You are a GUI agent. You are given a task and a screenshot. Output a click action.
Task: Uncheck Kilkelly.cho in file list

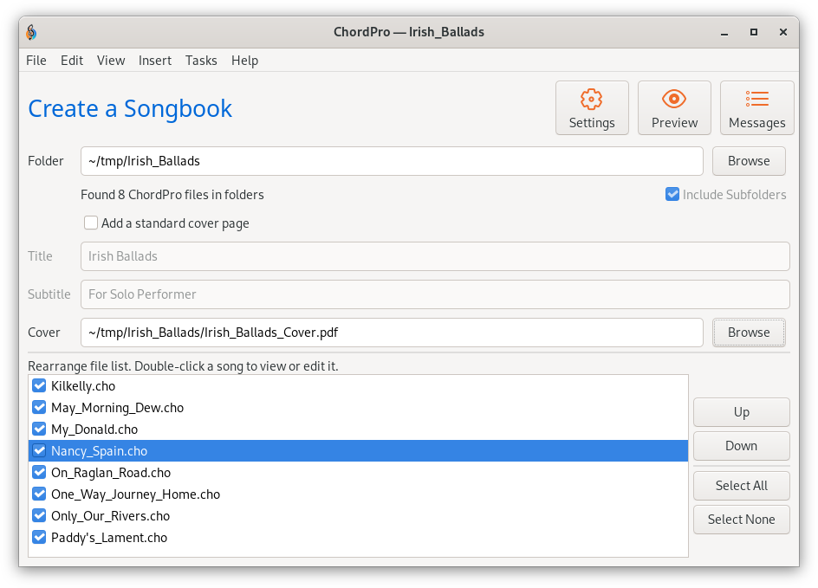coord(39,385)
